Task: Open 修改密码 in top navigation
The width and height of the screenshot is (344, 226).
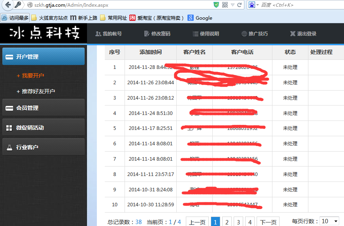Action: (x=157, y=33)
